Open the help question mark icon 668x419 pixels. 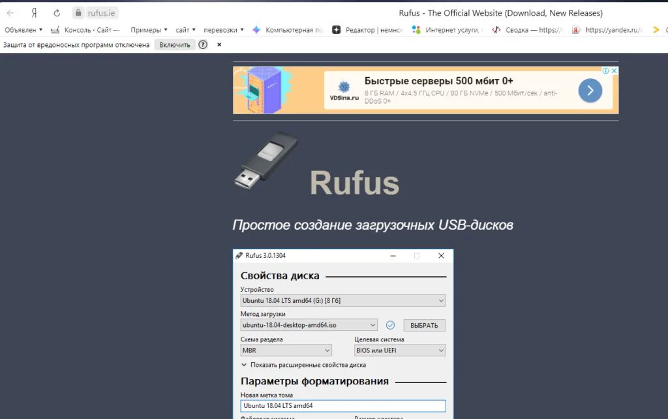[203, 45]
